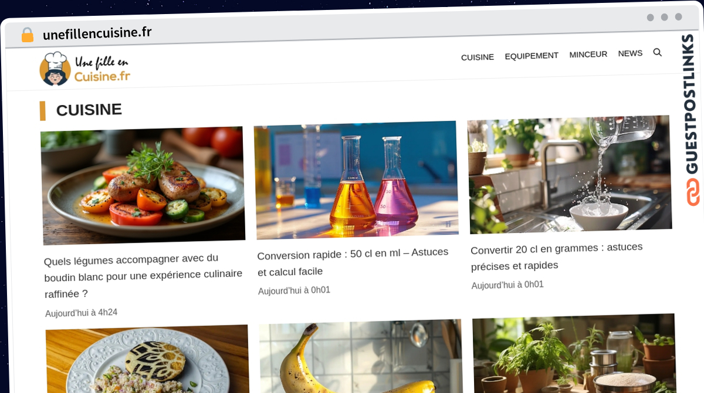Click the third gray window dot

click(x=678, y=17)
